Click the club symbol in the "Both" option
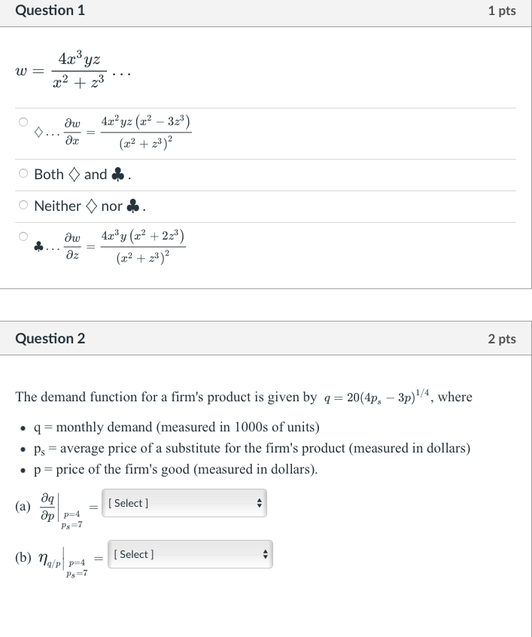Image resolution: width=532 pixels, height=637 pixels. point(117,175)
